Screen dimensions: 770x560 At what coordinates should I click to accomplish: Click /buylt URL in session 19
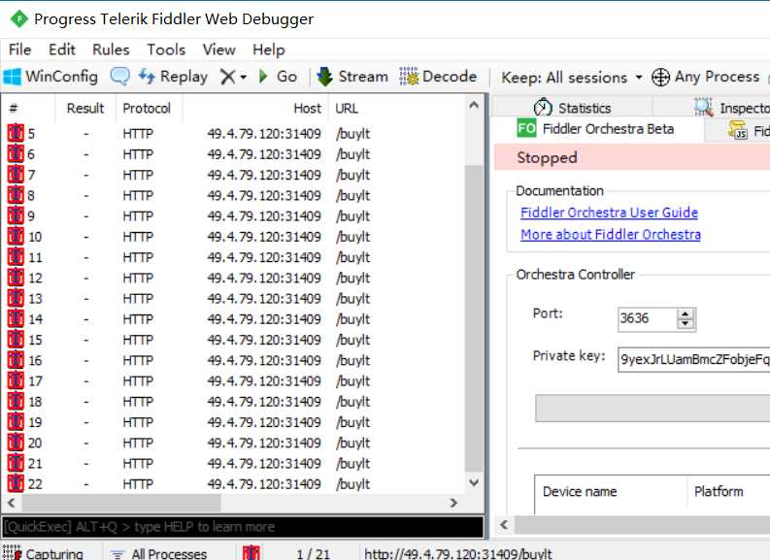tap(352, 422)
